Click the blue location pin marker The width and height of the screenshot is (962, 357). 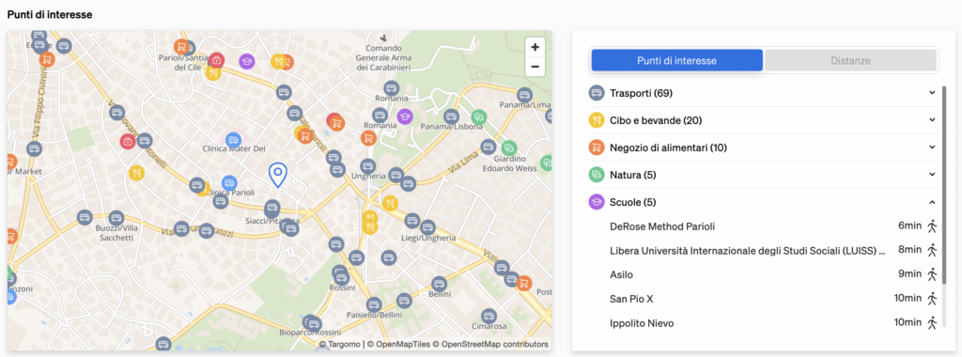pyautogui.click(x=278, y=175)
